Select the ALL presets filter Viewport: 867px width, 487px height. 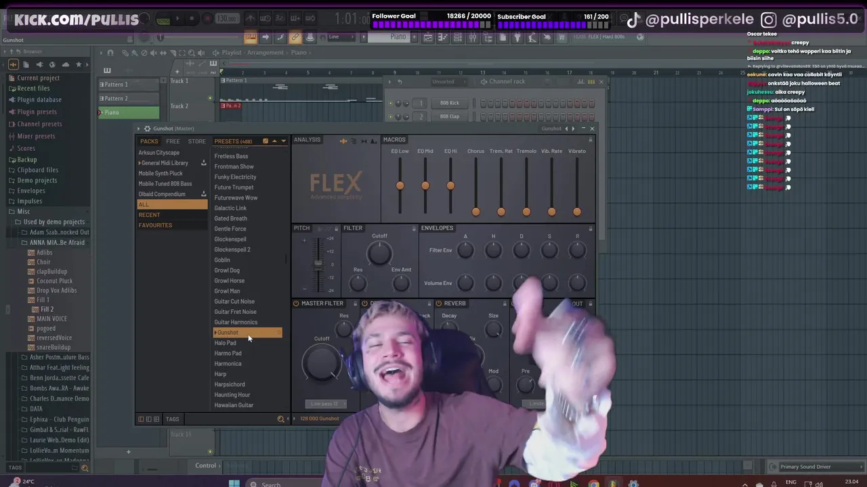[x=172, y=204]
